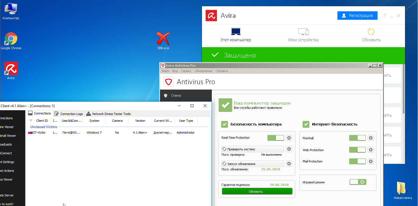Click the Windows 7 cell in client row
The width and height of the screenshot is (418, 206).
tap(94, 133)
